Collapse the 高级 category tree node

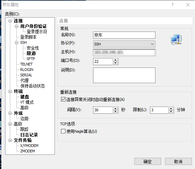(10, 124)
